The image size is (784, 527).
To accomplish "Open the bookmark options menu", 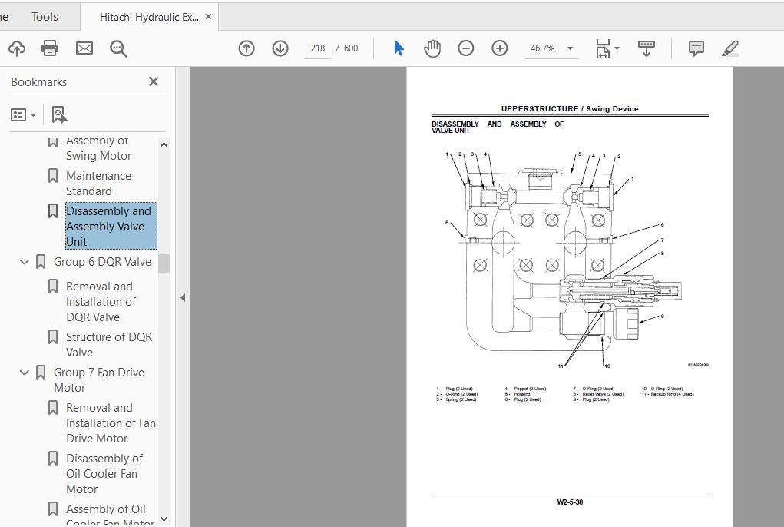I will 23,114.
